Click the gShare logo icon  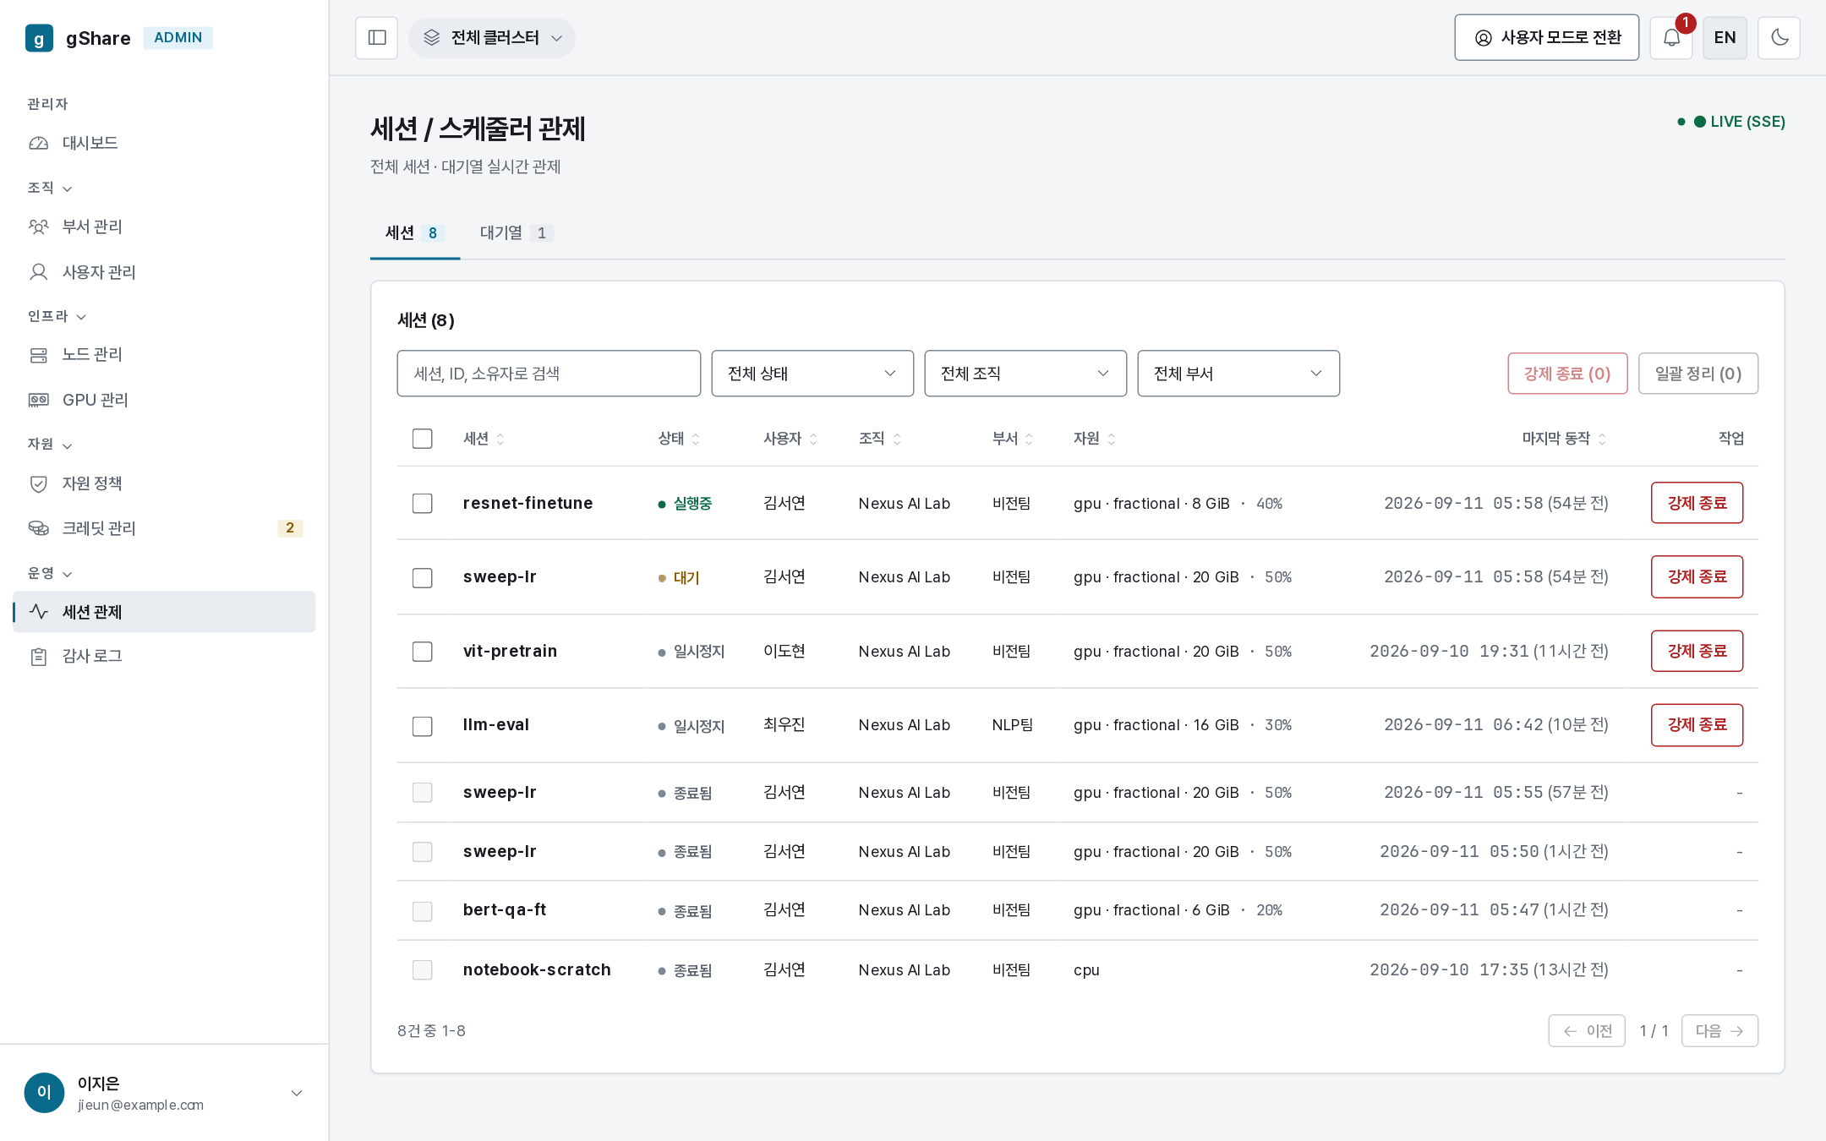click(39, 38)
